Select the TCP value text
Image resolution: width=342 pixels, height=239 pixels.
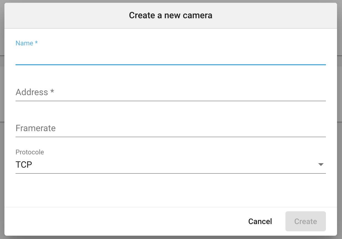pos(24,165)
